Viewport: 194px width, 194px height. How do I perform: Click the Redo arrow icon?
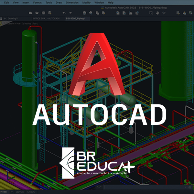[x=71, y=13]
